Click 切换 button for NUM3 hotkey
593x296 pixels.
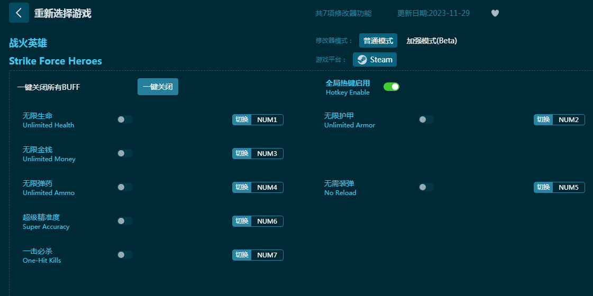pyautogui.click(x=242, y=153)
